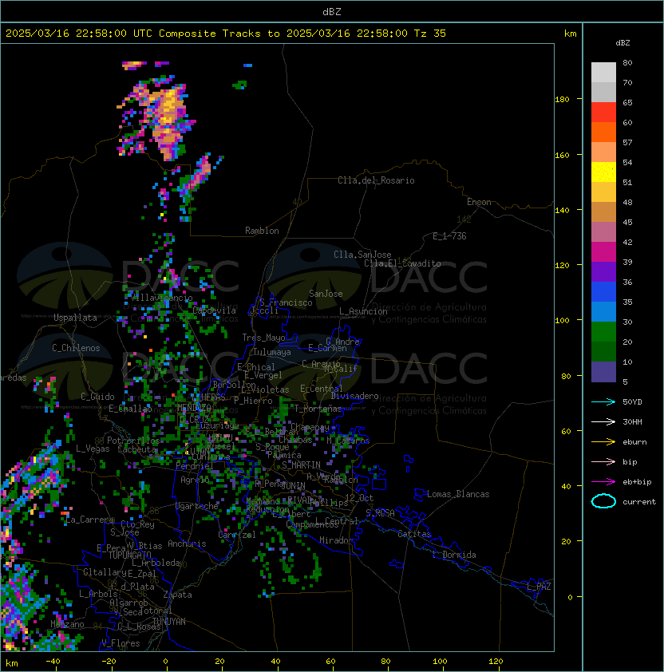Viewport: 664px width, 672px height.
Task: Click the cyan 'current' ellipse symbol
Action: click(603, 501)
